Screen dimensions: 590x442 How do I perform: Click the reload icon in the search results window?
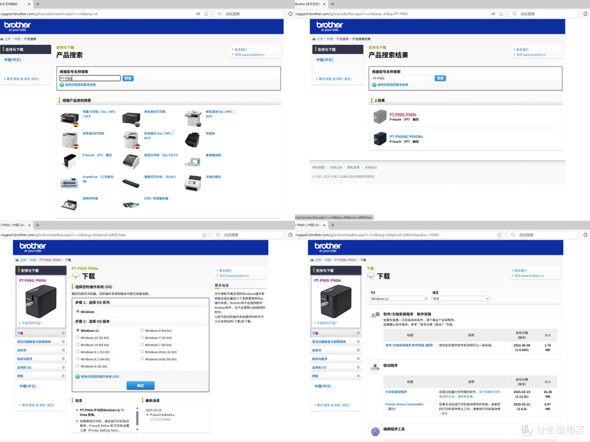click(x=585, y=14)
